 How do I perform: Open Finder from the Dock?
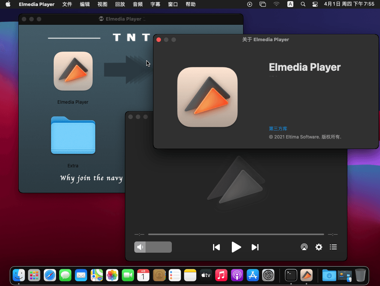point(19,275)
